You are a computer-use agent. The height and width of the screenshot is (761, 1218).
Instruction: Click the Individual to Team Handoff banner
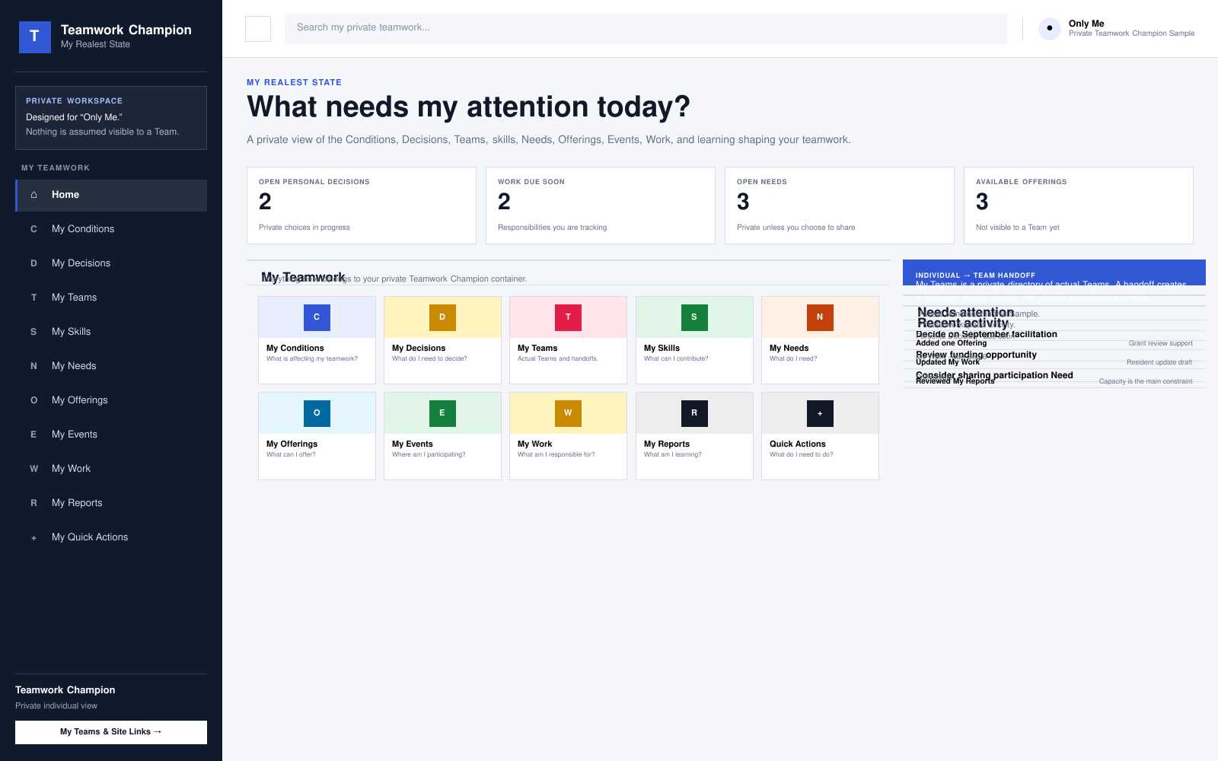[x=1054, y=272]
